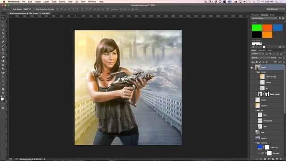Screen dimensions: 286x161
Task: Toggle visibility of Layer 10
Action: (252, 106)
